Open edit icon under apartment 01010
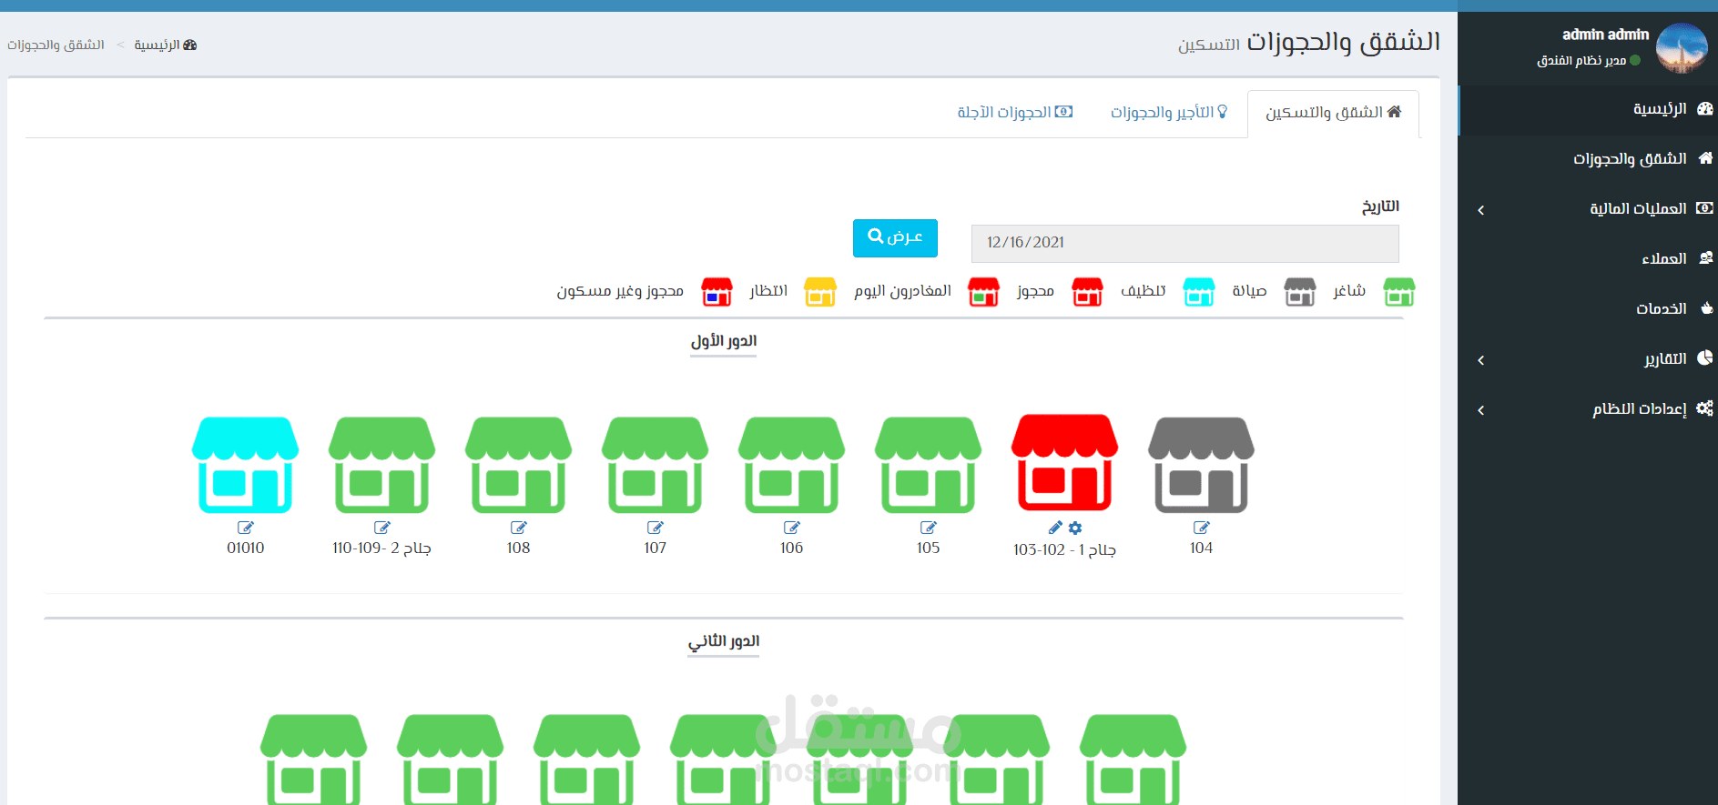 pyautogui.click(x=245, y=528)
